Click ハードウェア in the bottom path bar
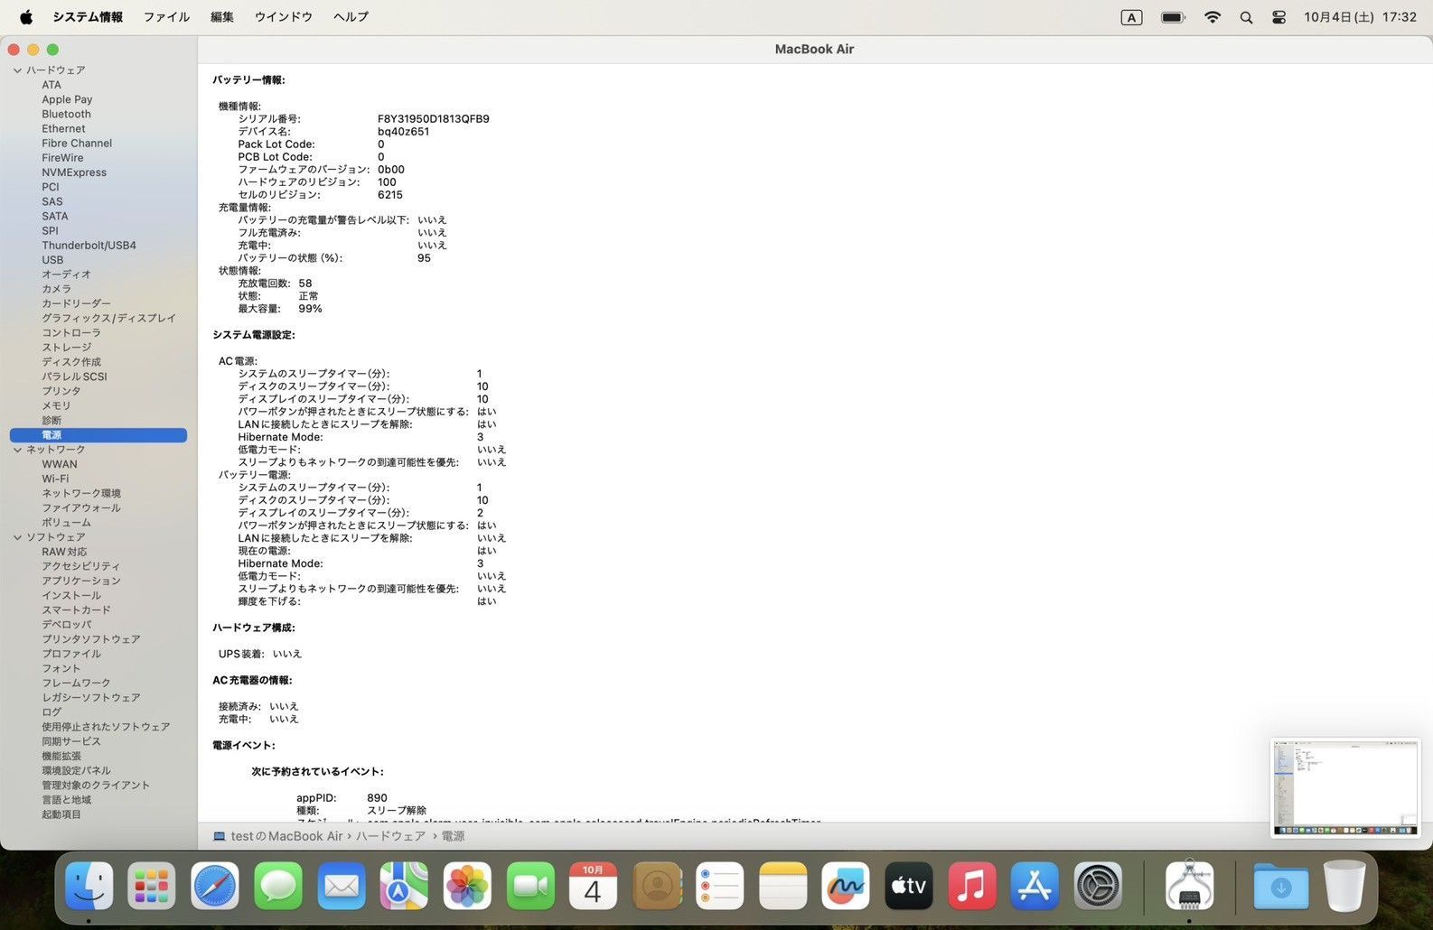Viewport: 1433px width, 930px height. [390, 836]
